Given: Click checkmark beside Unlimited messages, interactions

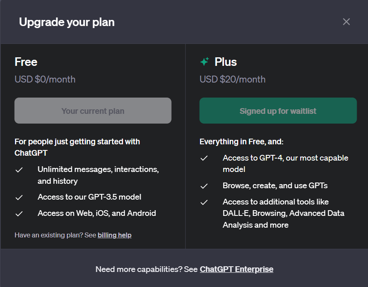Looking at the screenshot, I should (19, 170).
